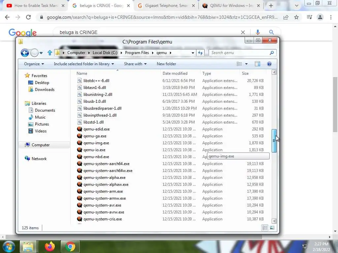338x253 pixels.
Task: Open a new Chrome tab
Action: (271, 6)
